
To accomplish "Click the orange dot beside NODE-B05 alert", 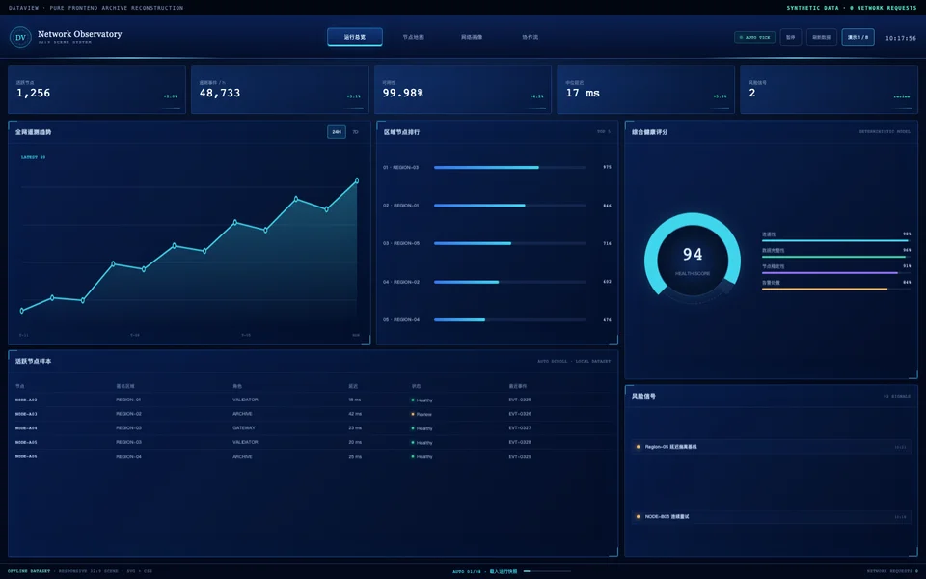I will [x=638, y=517].
